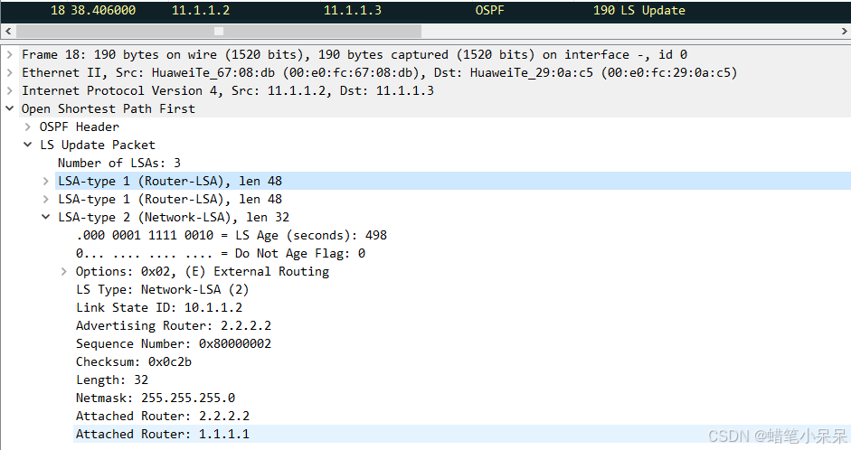Click the horizontal scrollbar right arrow
Image resolution: width=851 pixels, height=450 pixels.
tap(844, 32)
